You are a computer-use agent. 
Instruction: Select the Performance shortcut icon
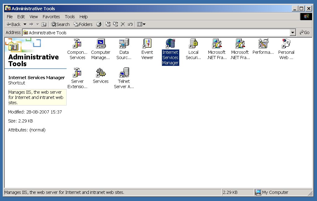[263, 46]
